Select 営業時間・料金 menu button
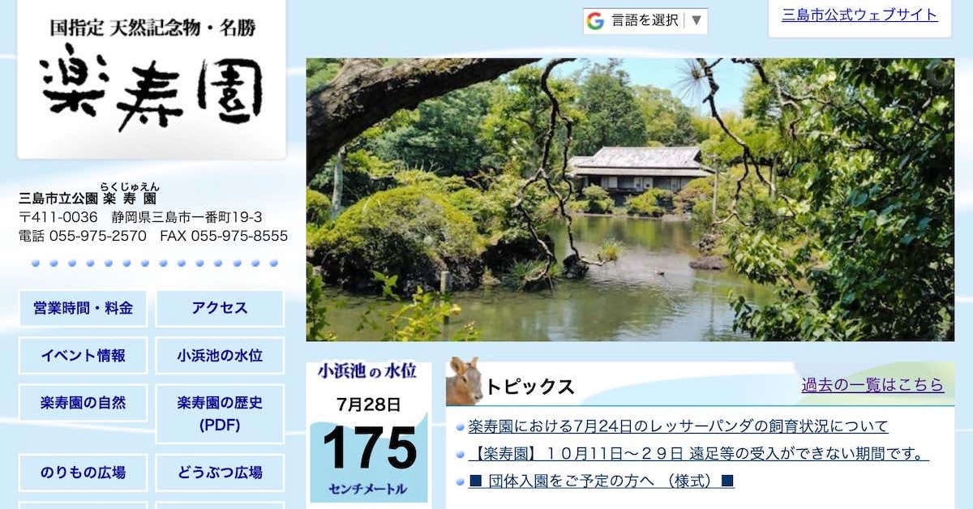The height and width of the screenshot is (509, 973). pos(83,308)
